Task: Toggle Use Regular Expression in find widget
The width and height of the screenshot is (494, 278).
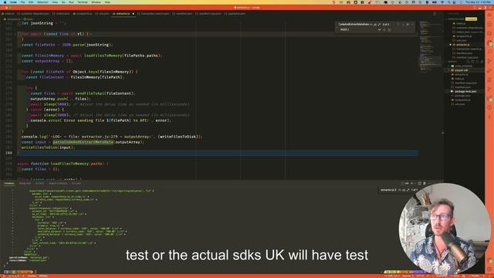Action: coord(379,24)
